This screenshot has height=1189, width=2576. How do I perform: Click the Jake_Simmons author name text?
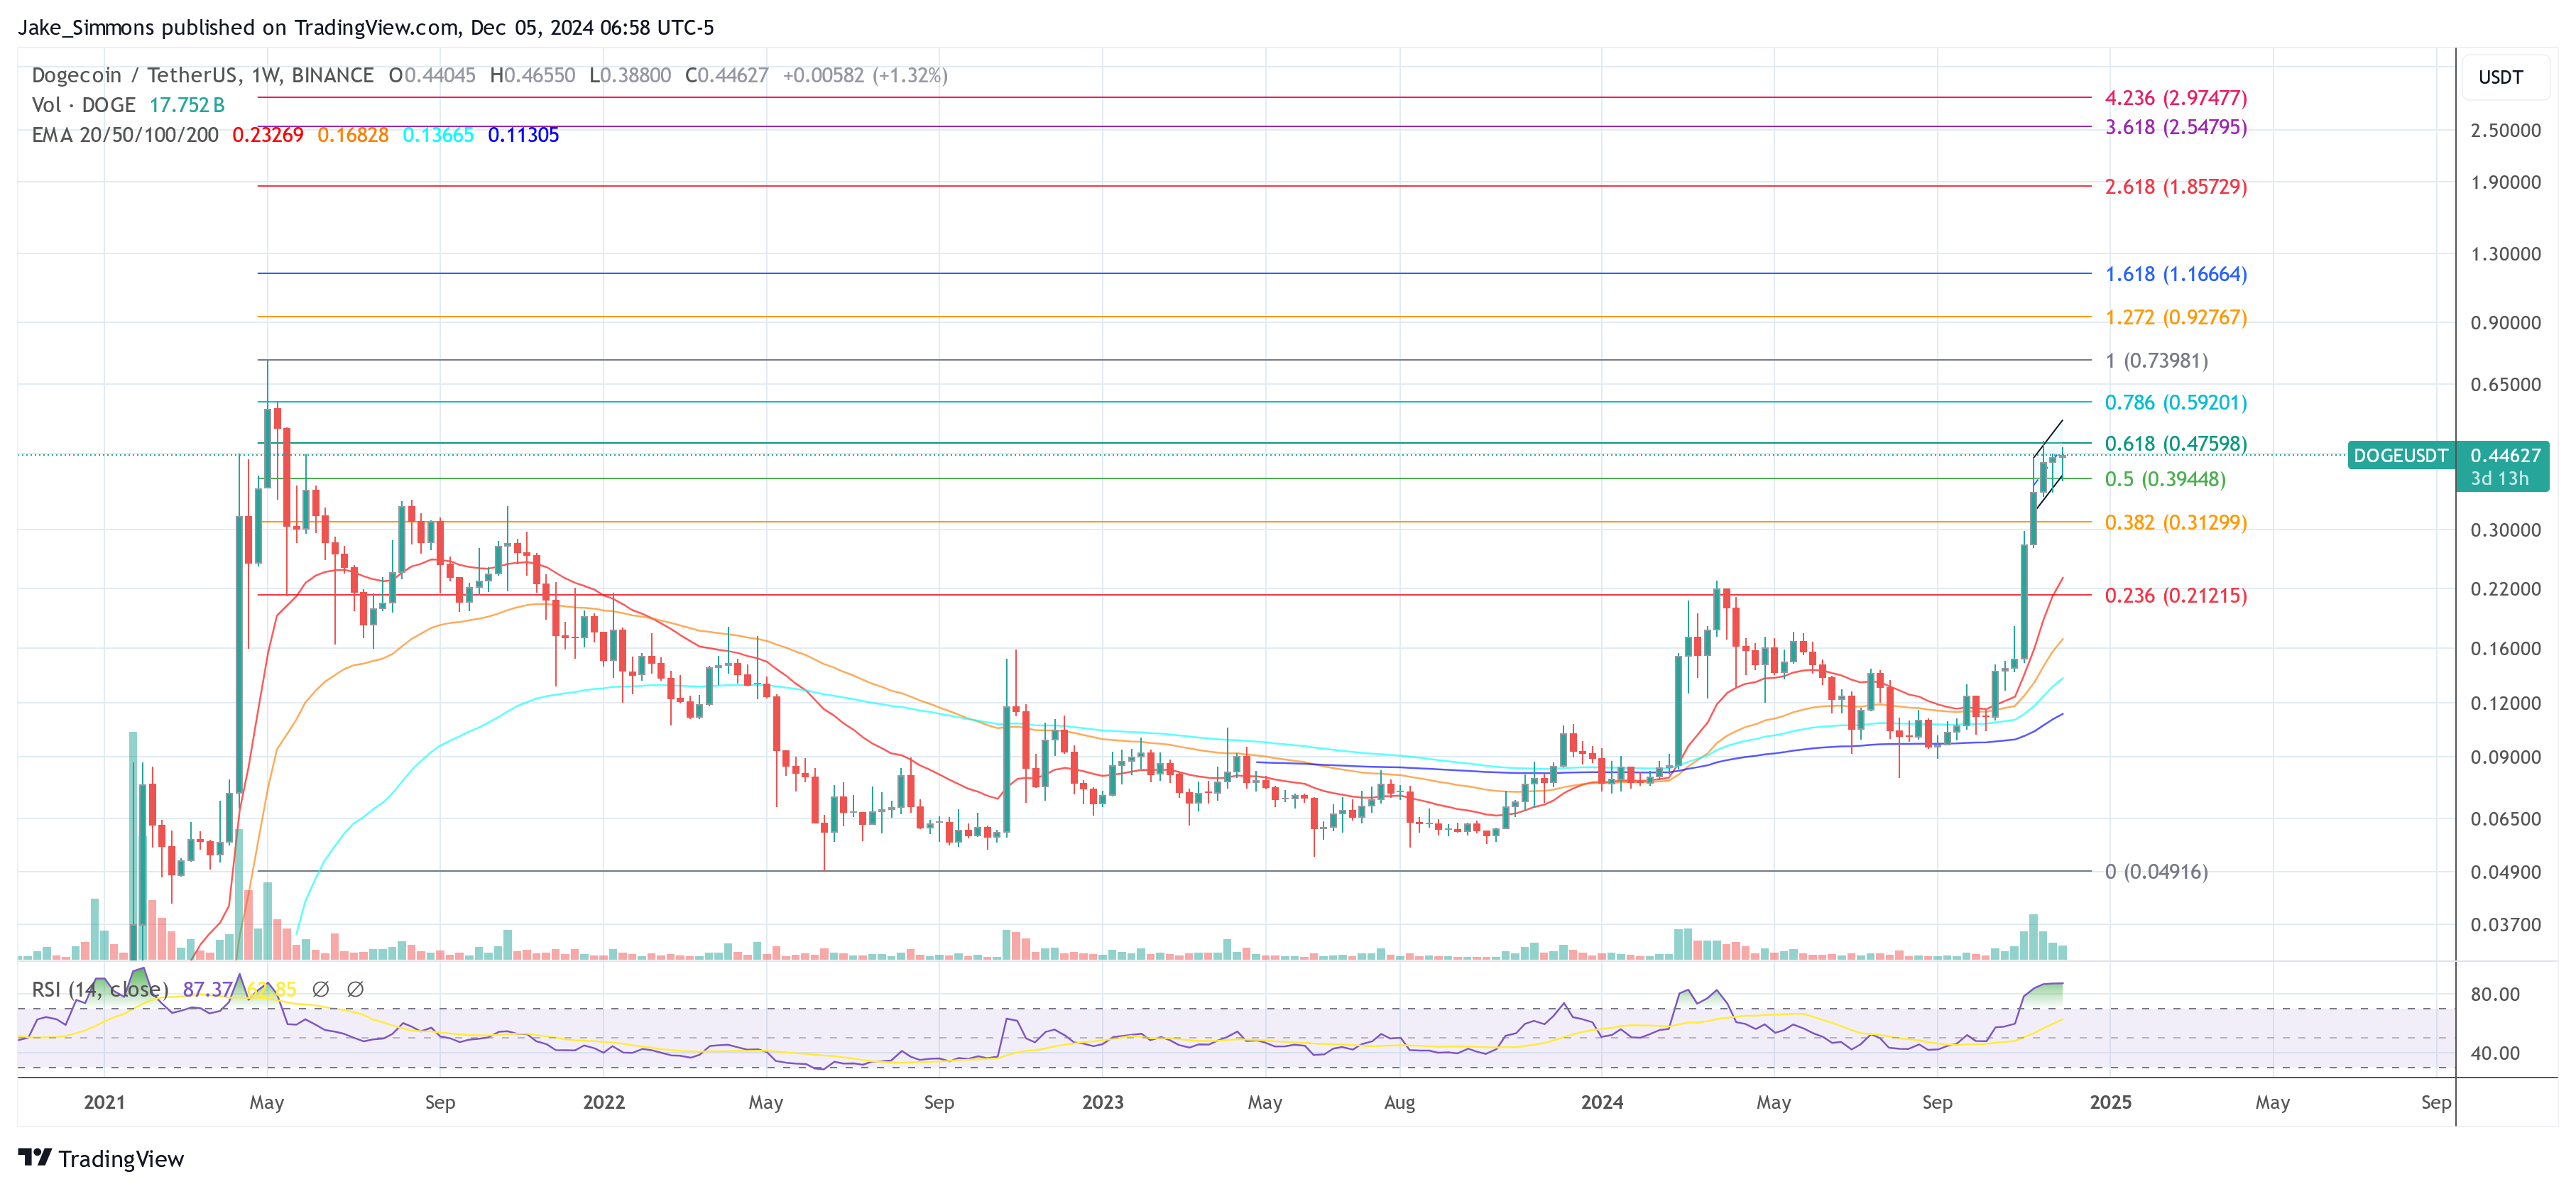[87, 27]
